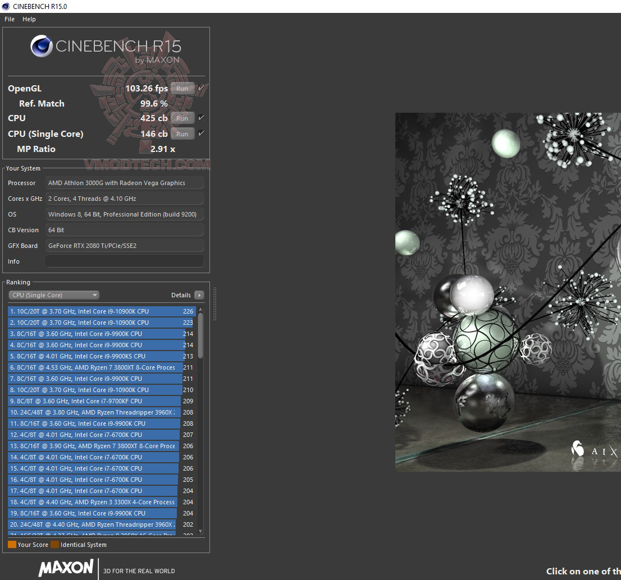Image resolution: width=621 pixels, height=580 pixels.
Task: Click the Processor field with AMD Athlon 3000G
Action: point(124,183)
